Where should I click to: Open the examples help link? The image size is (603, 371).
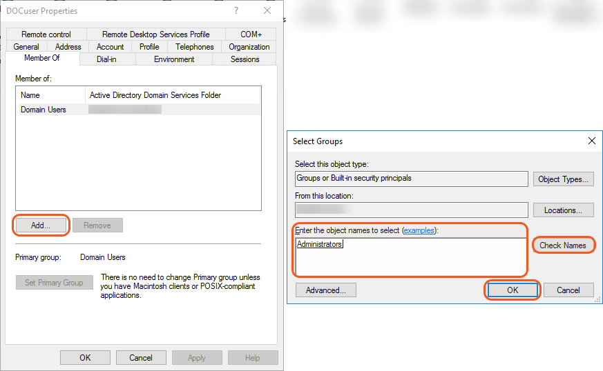coord(419,230)
